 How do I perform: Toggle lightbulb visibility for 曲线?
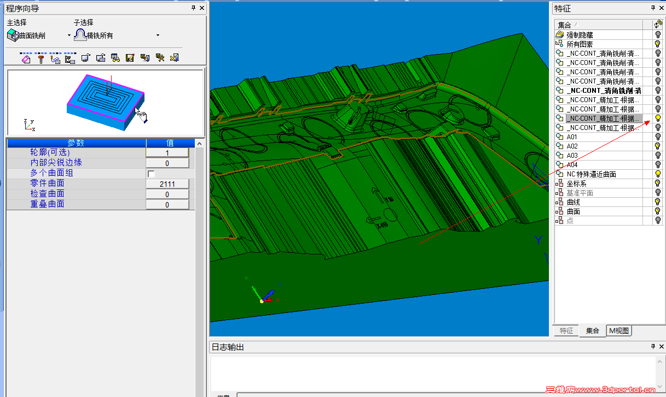658,202
